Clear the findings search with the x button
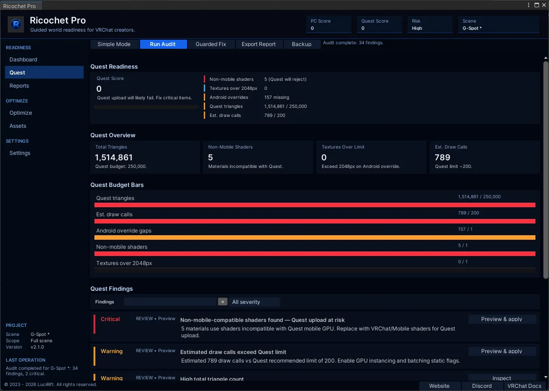 coord(222,302)
